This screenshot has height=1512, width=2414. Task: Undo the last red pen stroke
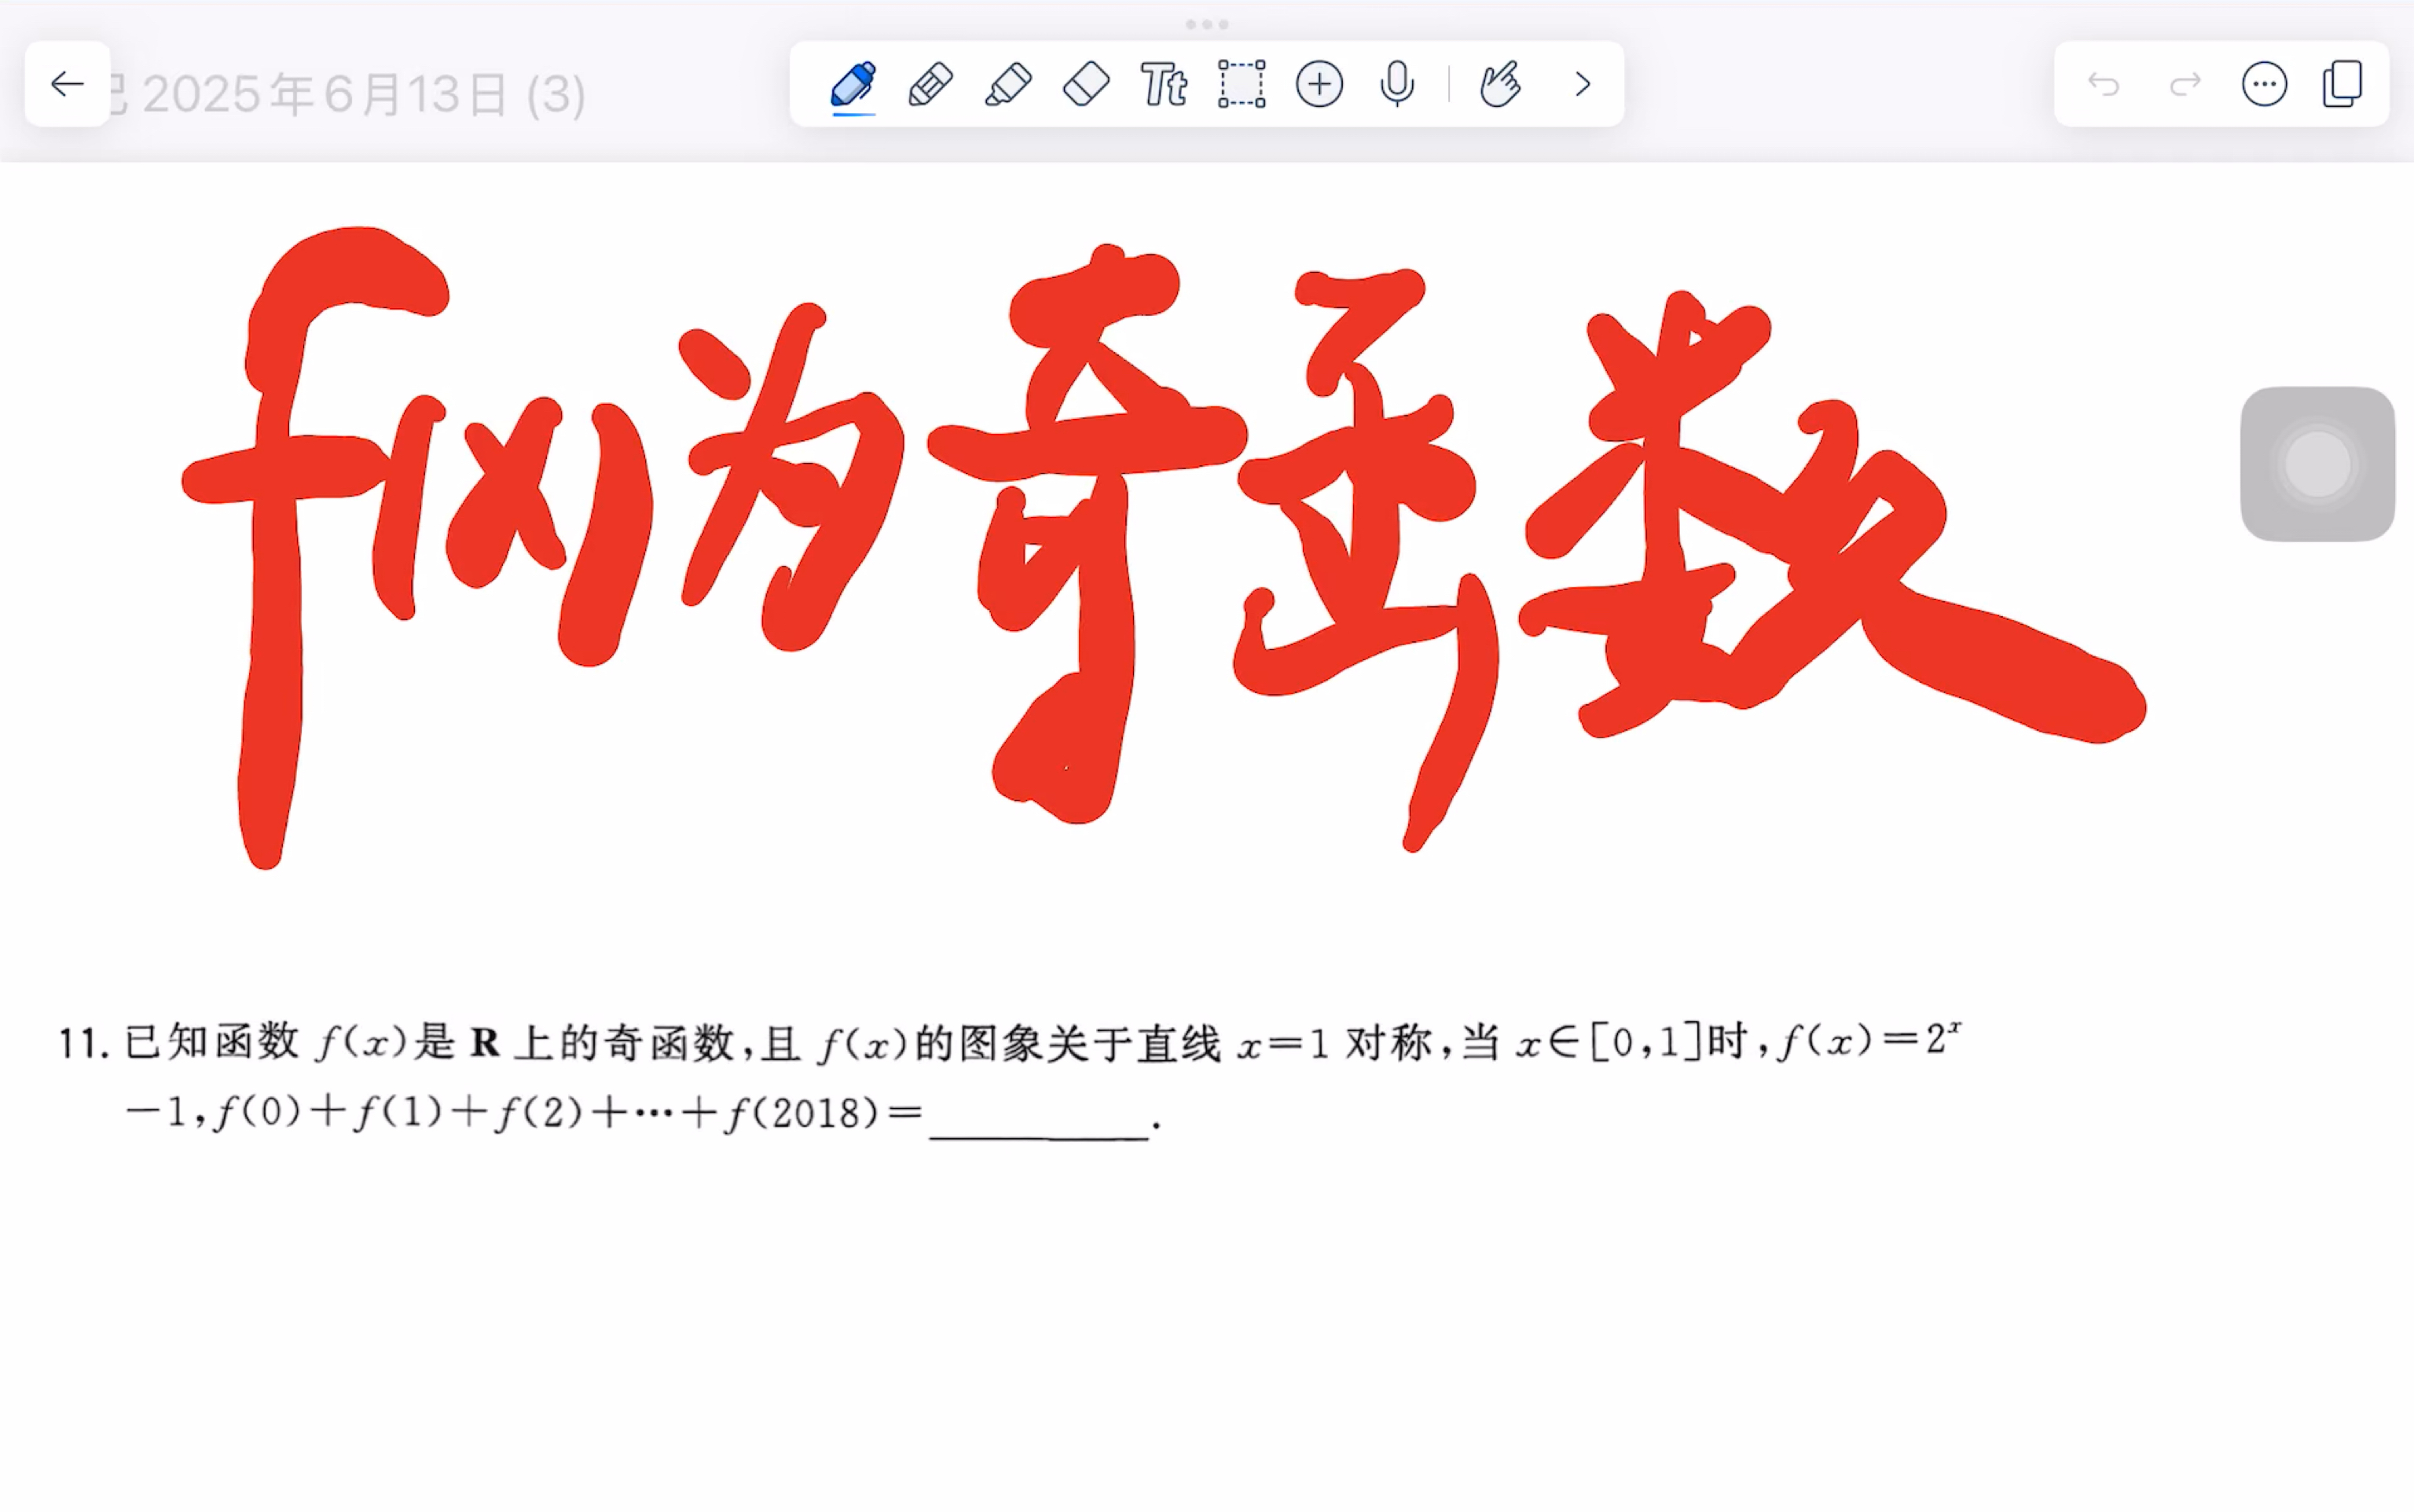click(x=2105, y=84)
